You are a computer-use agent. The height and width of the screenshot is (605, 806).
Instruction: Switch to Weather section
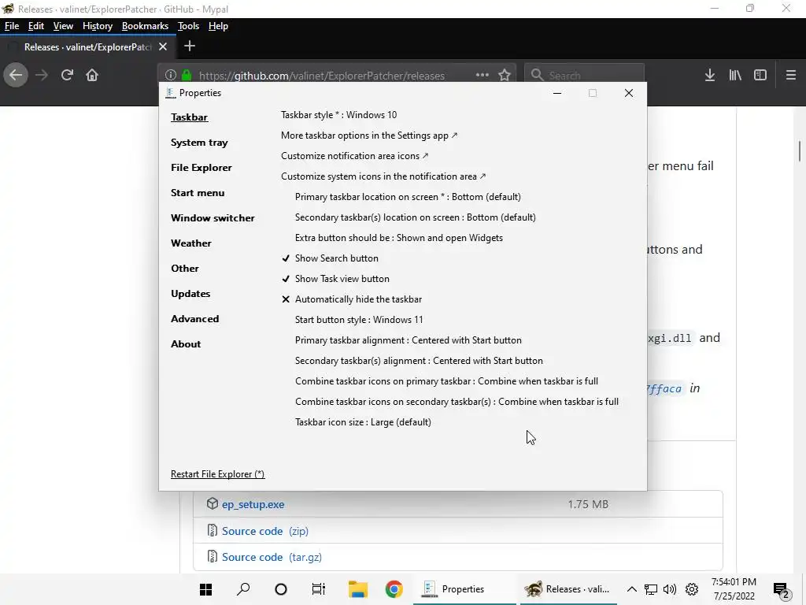coord(190,243)
